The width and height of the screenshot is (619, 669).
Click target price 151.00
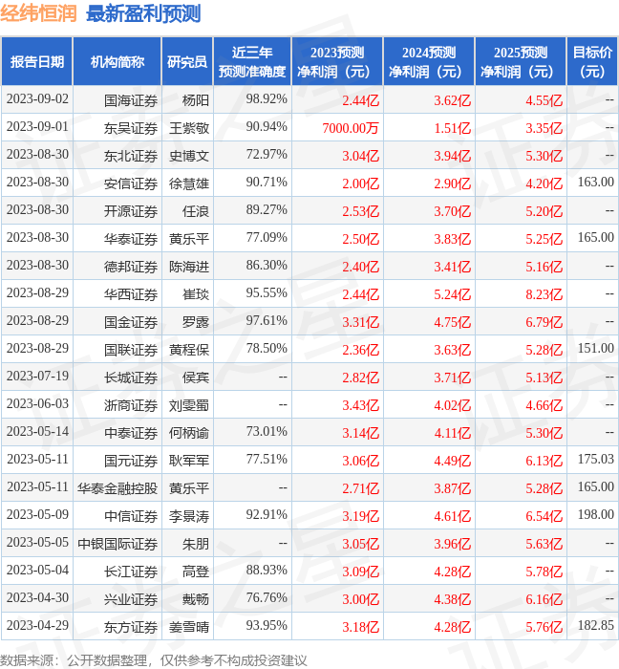point(595,348)
